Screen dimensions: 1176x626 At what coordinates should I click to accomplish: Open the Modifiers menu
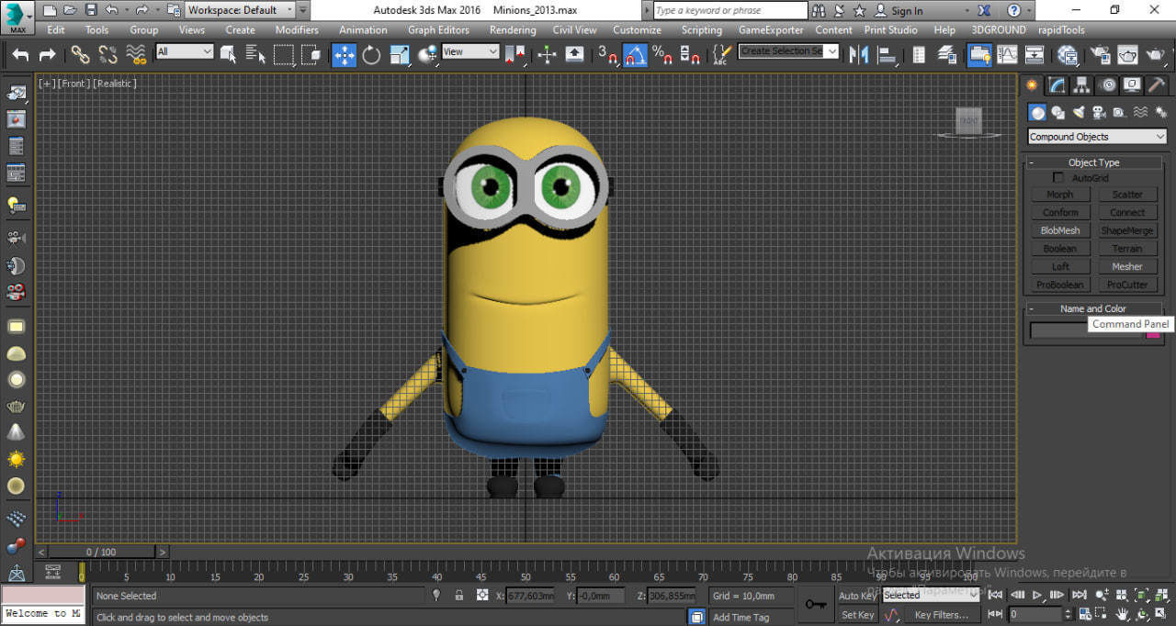(297, 29)
